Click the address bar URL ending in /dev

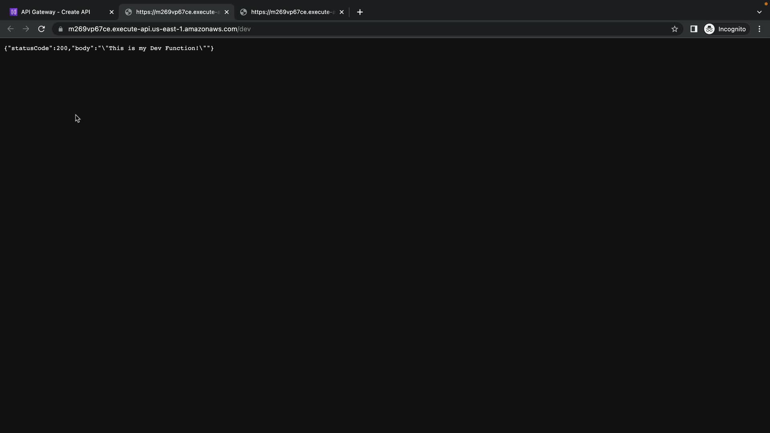159,29
